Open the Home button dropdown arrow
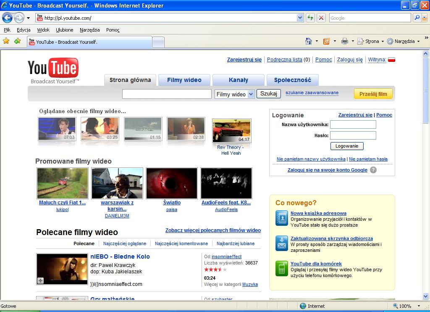 [317, 41]
